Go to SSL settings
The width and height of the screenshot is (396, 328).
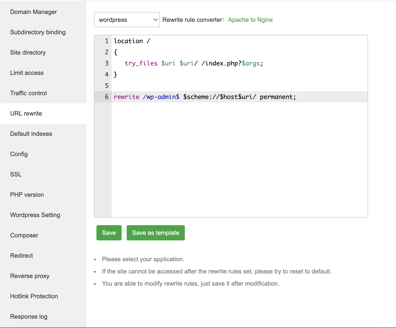tap(16, 174)
